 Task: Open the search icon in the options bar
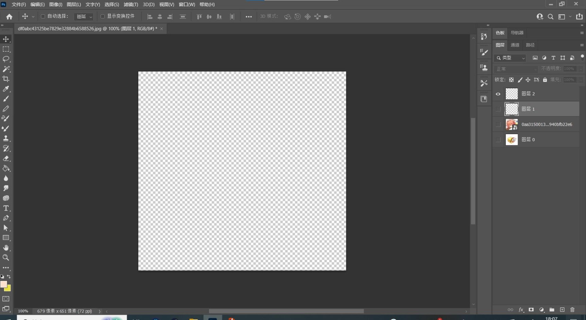[551, 16]
